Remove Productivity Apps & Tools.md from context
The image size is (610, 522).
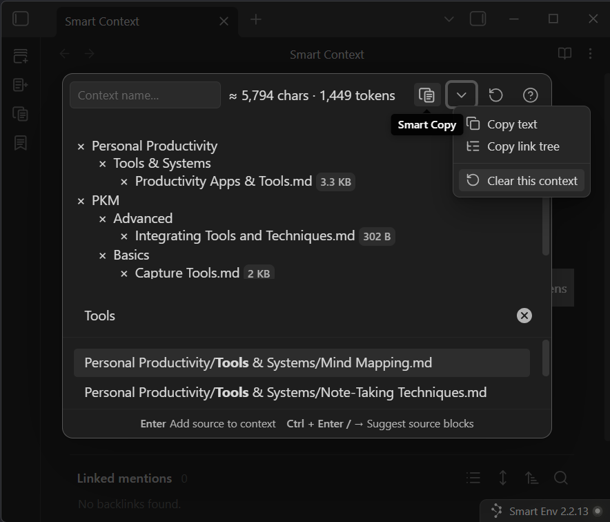click(124, 182)
